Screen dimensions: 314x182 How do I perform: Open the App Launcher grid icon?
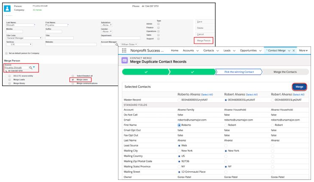(124, 51)
